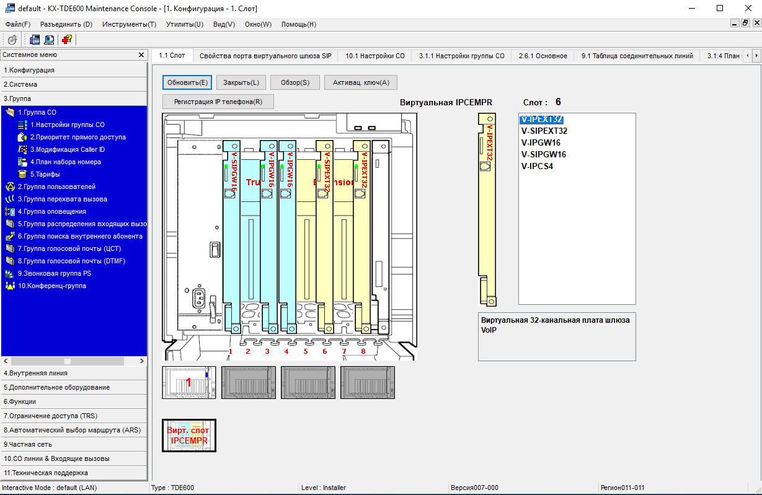The width and height of the screenshot is (762, 495).
Task: Open План набора номера item
Action: click(x=65, y=162)
